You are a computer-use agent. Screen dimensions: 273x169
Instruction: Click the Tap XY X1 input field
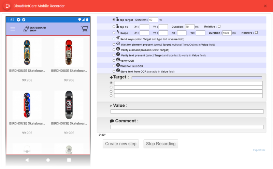click(144, 27)
